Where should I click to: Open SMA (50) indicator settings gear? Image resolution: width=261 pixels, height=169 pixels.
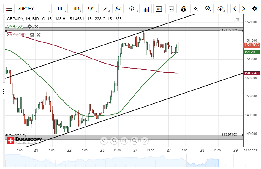[x=30, y=26]
